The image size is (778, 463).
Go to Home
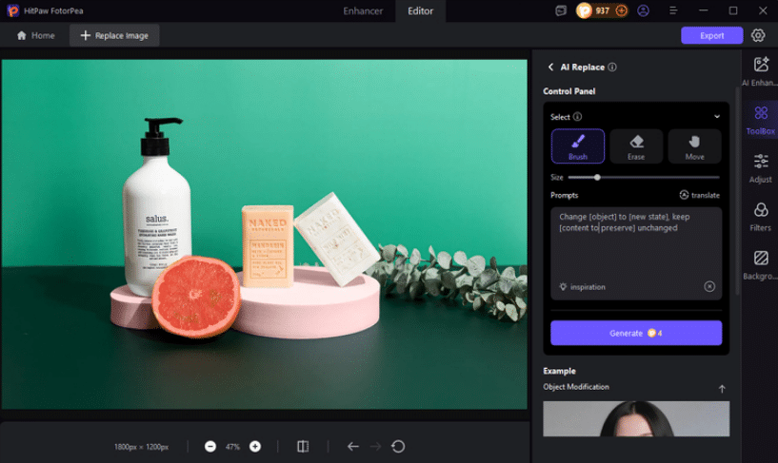coord(36,36)
